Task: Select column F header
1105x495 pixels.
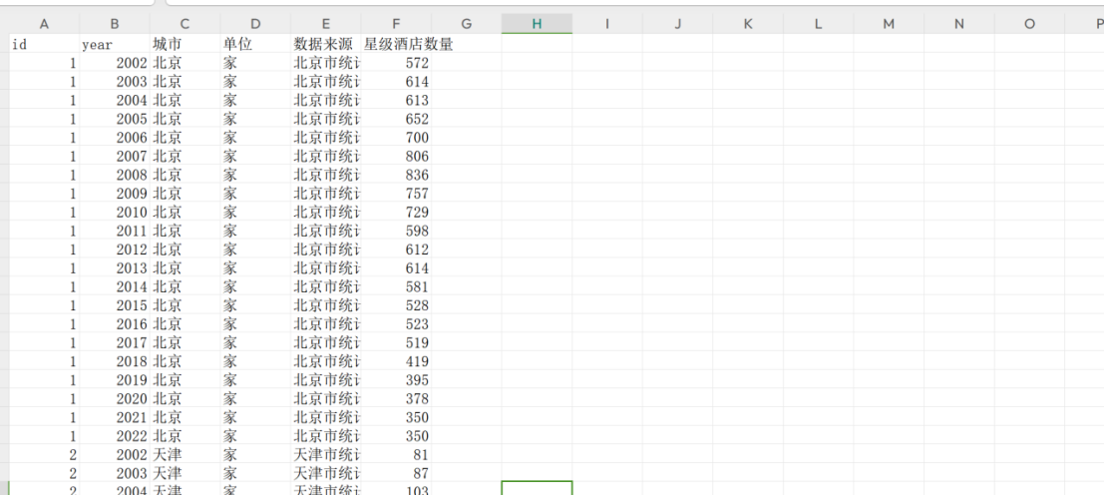Action: point(396,24)
